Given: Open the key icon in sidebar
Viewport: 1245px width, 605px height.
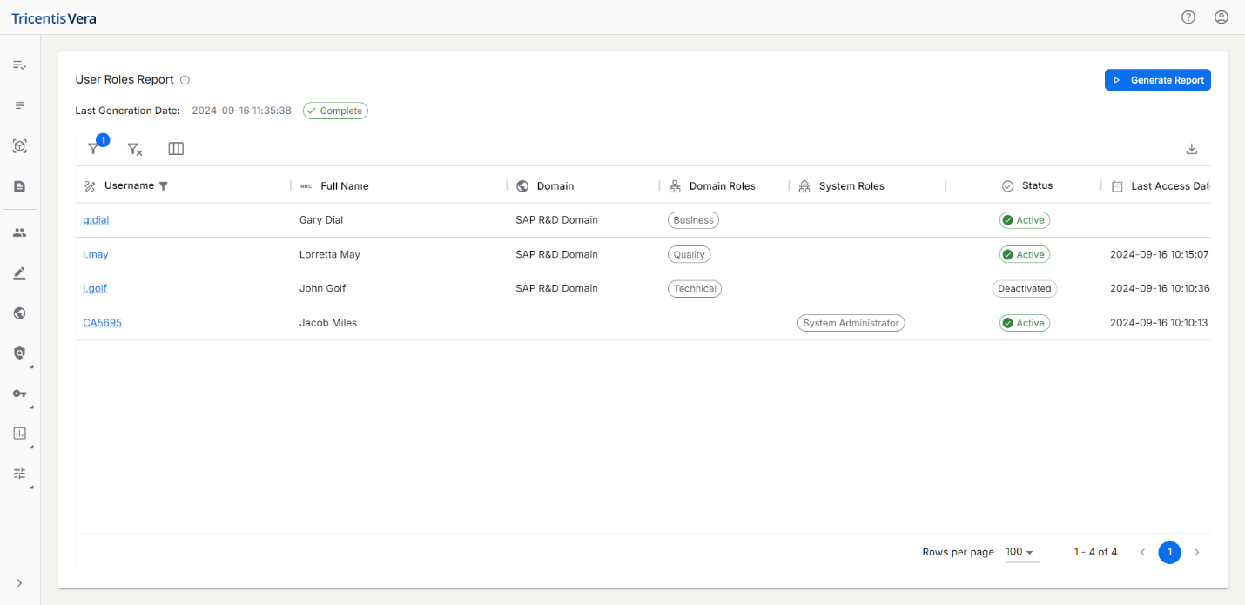Looking at the screenshot, I should pyautogui.click(x=19, y=393).
